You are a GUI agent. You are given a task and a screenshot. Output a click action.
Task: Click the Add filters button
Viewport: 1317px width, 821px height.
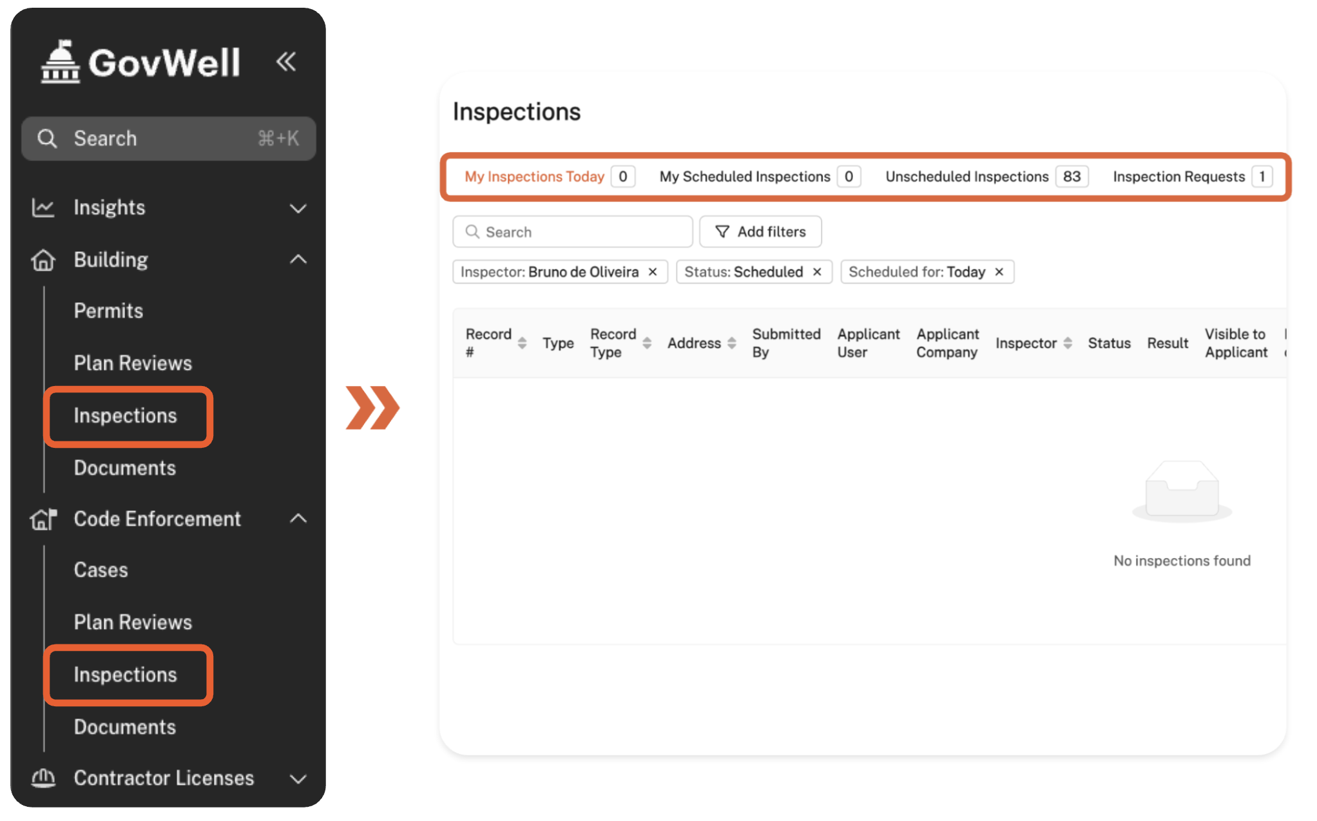point(760,232)
